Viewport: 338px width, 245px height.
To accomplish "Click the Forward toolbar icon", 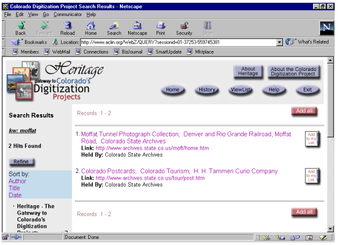I will coord(44,28).
